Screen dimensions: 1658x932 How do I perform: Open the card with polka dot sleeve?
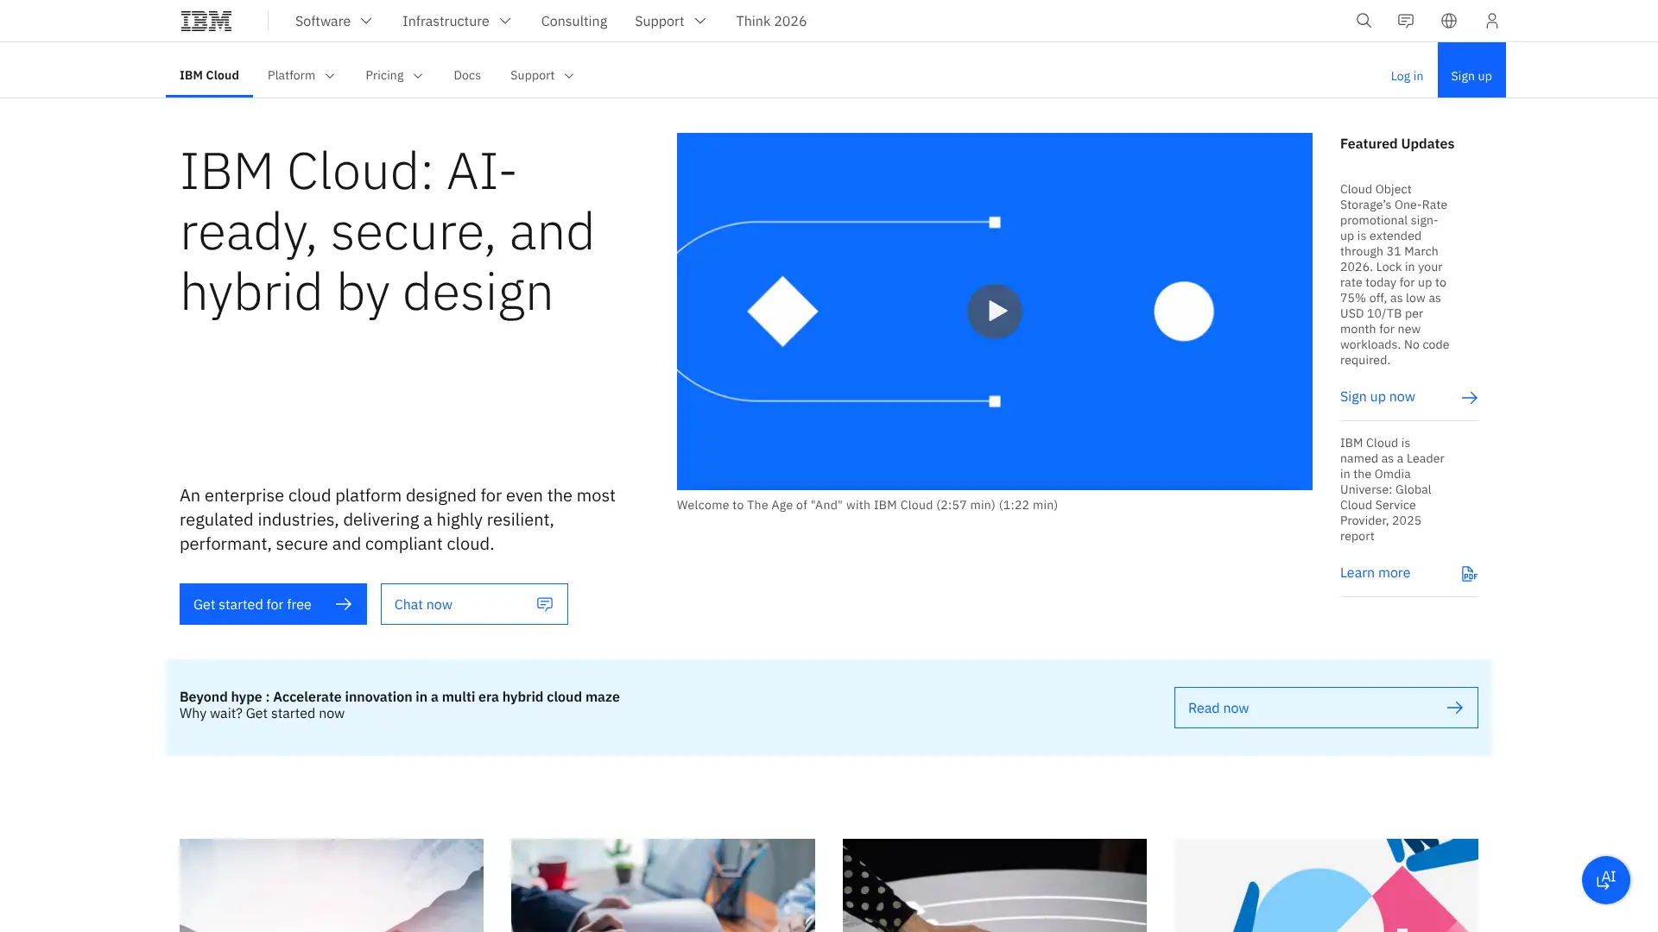(995, 885)
